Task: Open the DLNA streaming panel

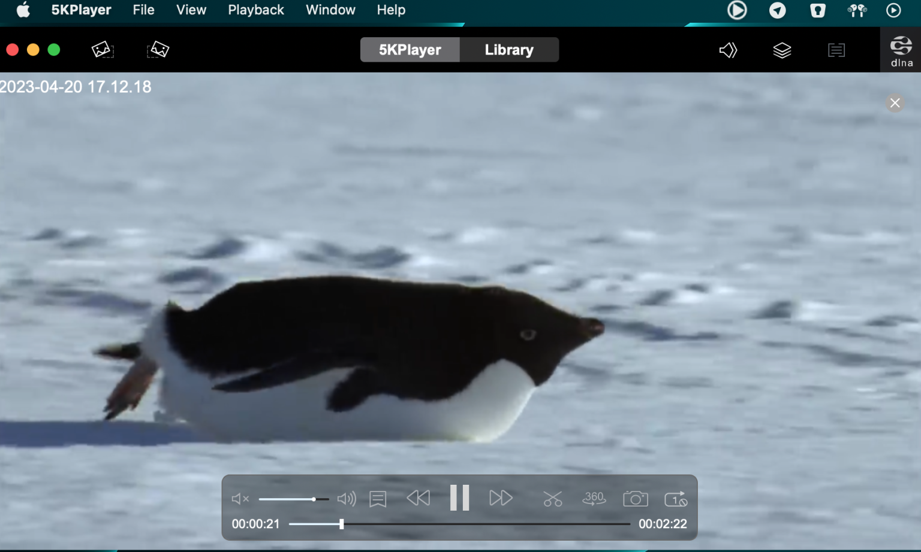Action: [x=901, y=51]
